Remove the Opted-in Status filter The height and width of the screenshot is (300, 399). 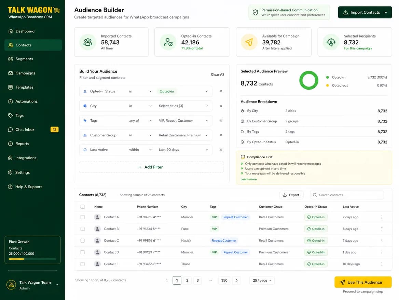pyautogui.click(x=221, y=91)
